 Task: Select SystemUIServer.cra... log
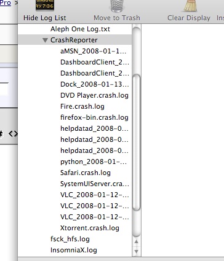95,184
